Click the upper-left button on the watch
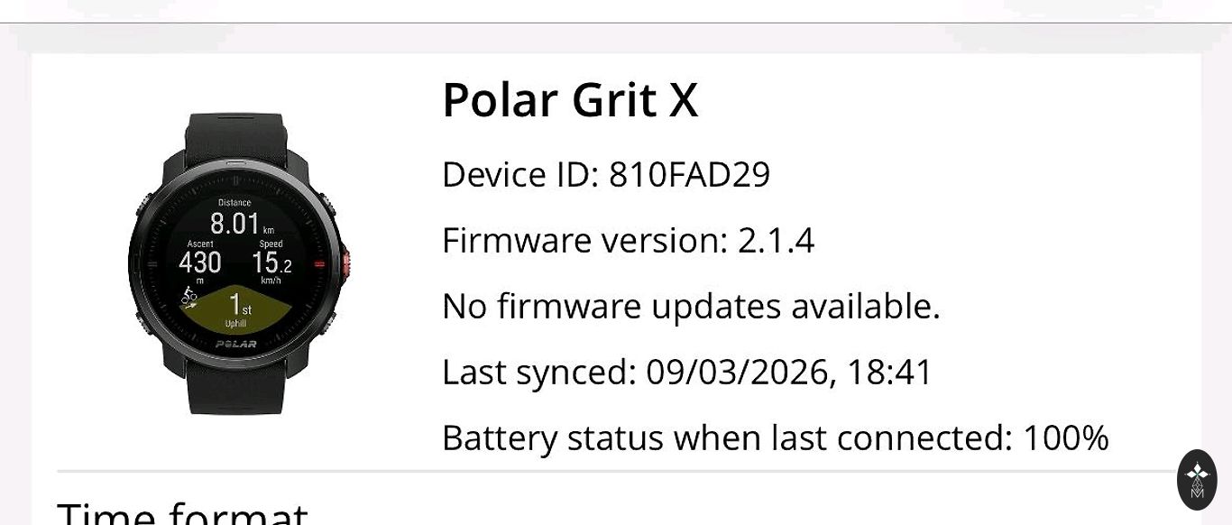1232x525 pixels. (x=142, y=205)
